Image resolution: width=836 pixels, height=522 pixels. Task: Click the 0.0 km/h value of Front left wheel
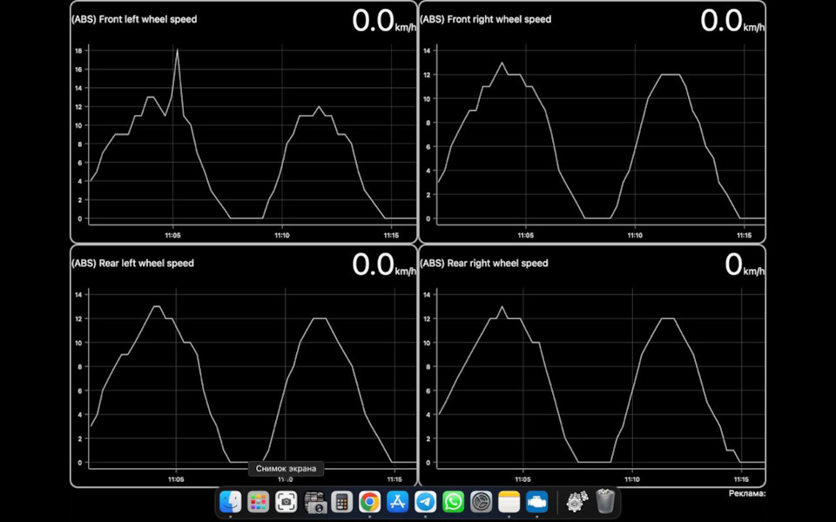(384, 21)
